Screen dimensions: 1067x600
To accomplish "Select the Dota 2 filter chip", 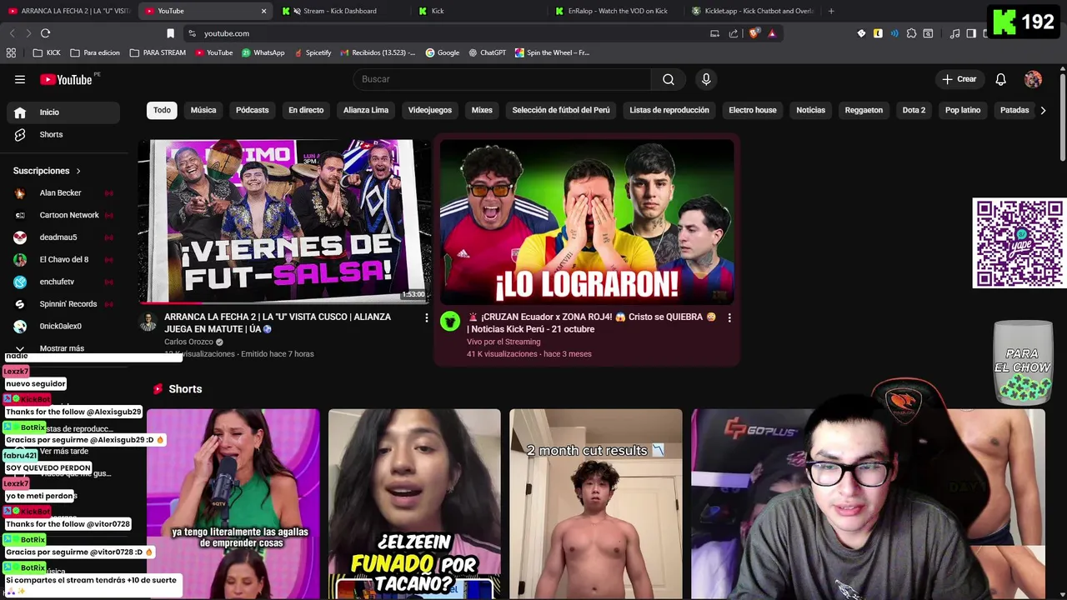I will coord(914,110).
